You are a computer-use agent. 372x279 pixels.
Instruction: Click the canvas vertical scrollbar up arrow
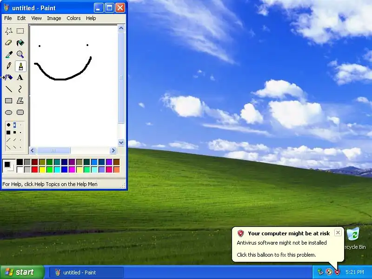click(121, 28)
